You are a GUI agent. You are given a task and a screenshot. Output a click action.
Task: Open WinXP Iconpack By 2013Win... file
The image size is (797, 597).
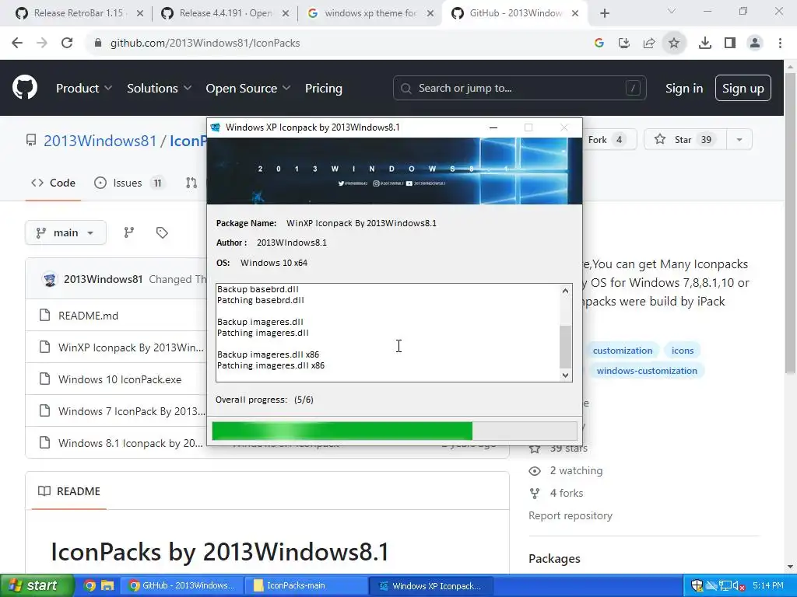(x=131, y=347)
